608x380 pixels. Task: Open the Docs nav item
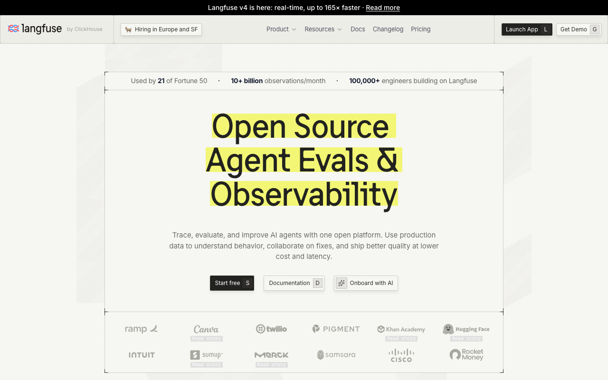click(358, 29)
